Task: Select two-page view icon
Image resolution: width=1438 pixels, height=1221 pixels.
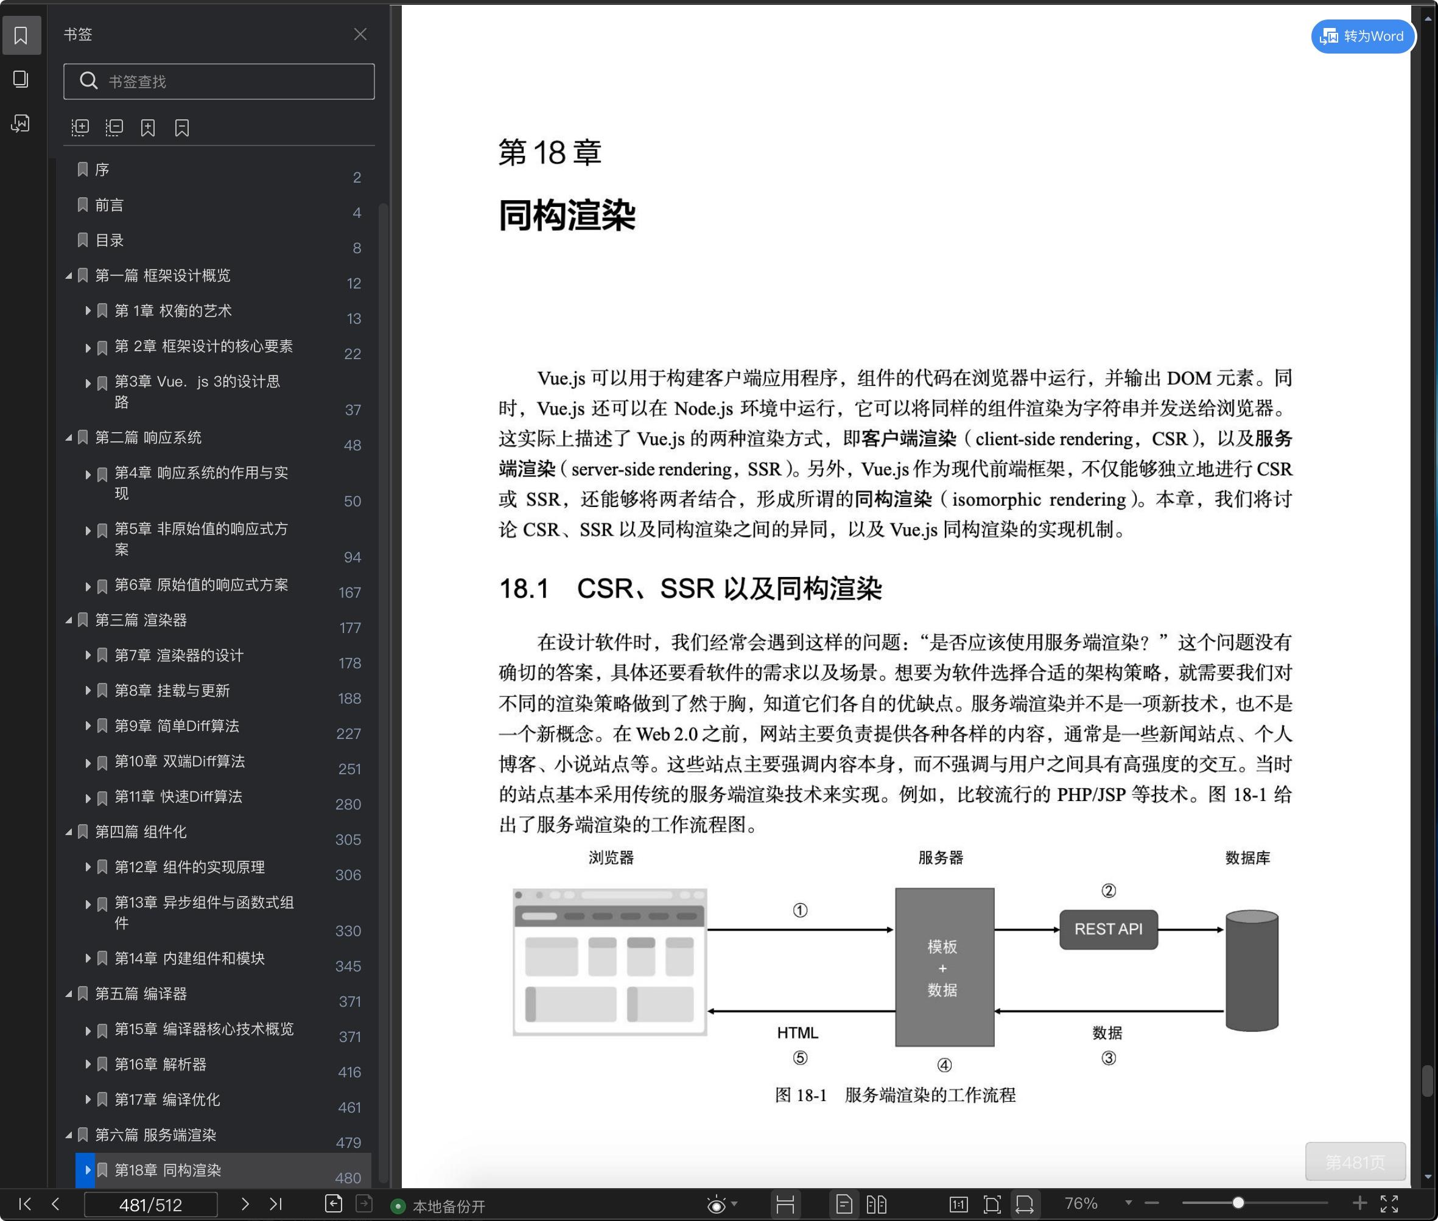Action: pos(877,1205)
